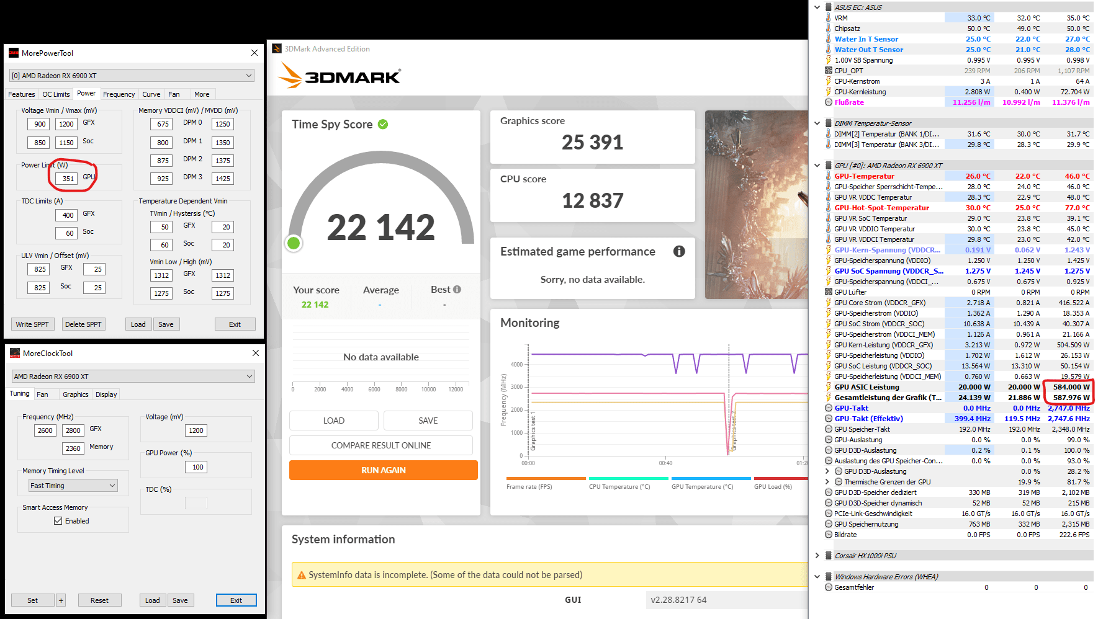Collapse the Windows Hardware Errors group
Image resolution: width=1098 pixels, height=619 pixels.
(x=817, y=577)
